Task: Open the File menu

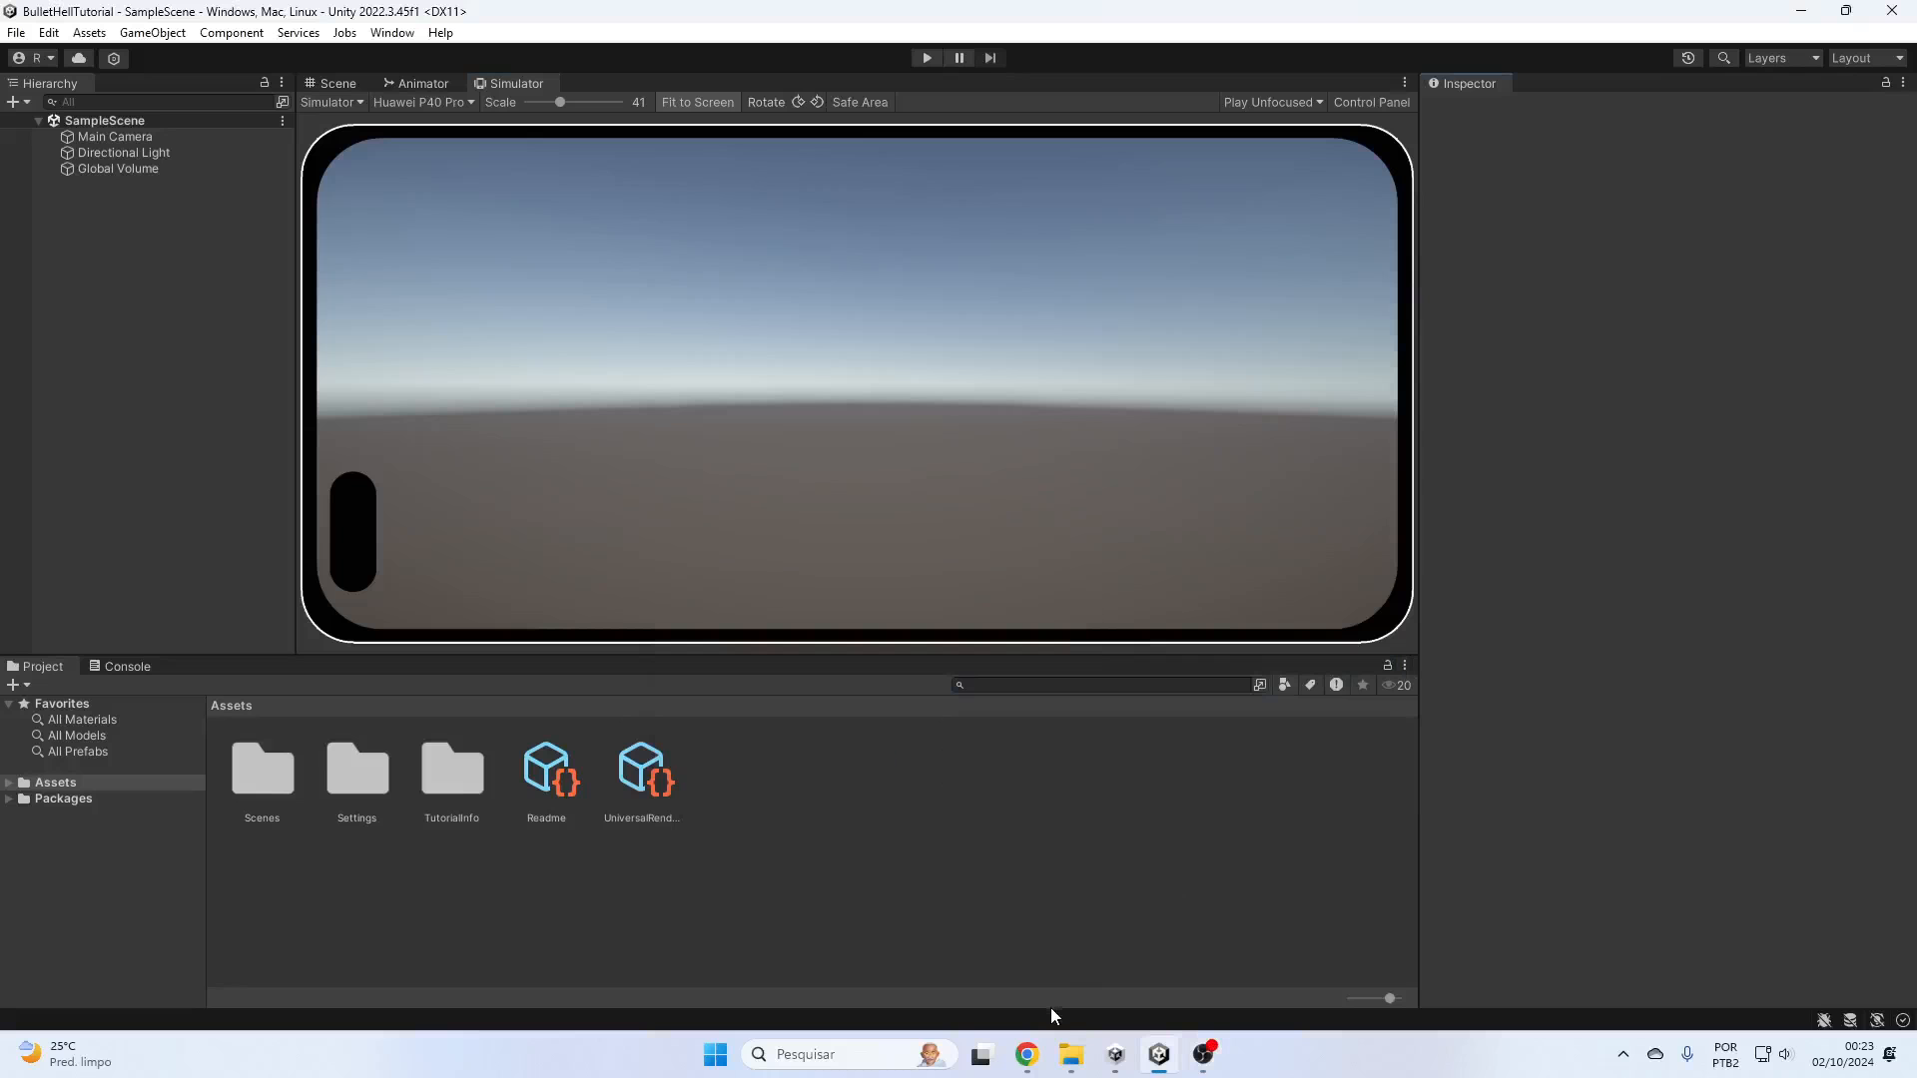Action: tap(16, 33)
